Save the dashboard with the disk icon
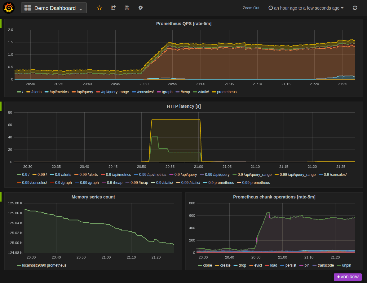 coord(127,8)
